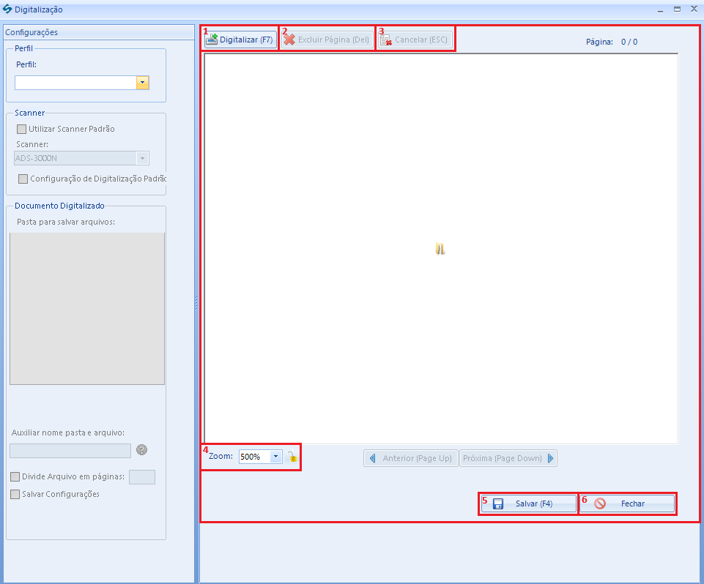Click the Pasta para salvar arquivos list area
This screenshot has height=584, width=704.
coord(87,309)
